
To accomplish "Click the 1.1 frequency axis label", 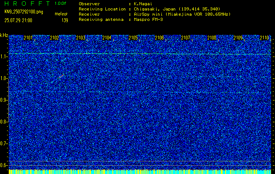I will coord(3,57).
